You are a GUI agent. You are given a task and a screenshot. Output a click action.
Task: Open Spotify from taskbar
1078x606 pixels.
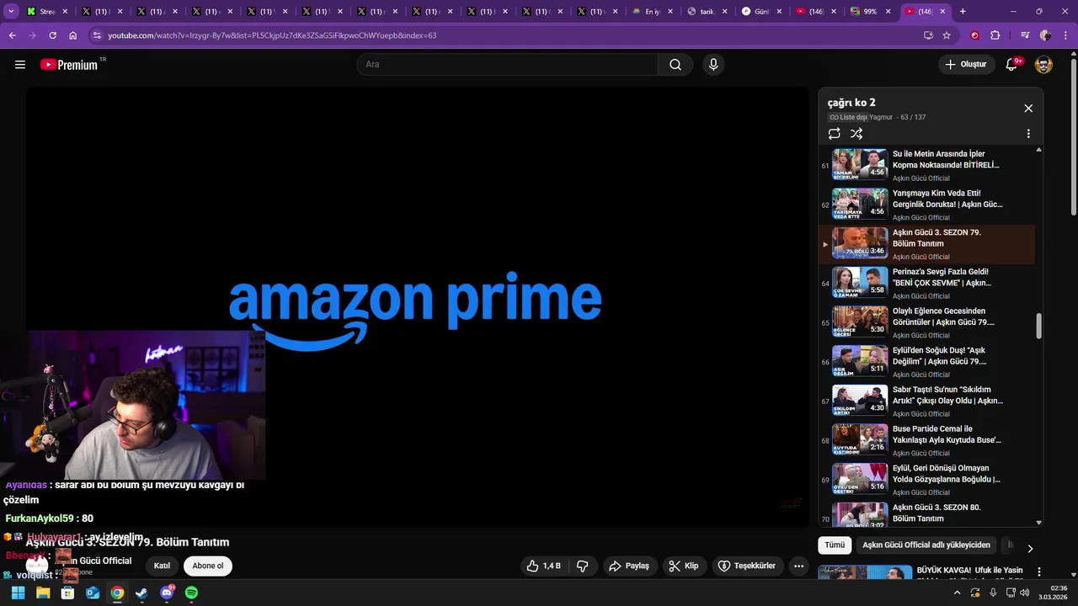[191, 593]
